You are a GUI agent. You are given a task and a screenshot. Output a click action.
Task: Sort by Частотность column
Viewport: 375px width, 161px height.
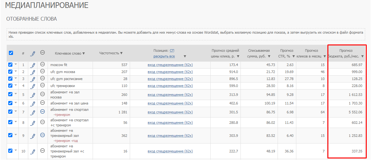111,53
